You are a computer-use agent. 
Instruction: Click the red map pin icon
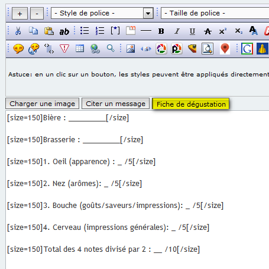point(225,49)
